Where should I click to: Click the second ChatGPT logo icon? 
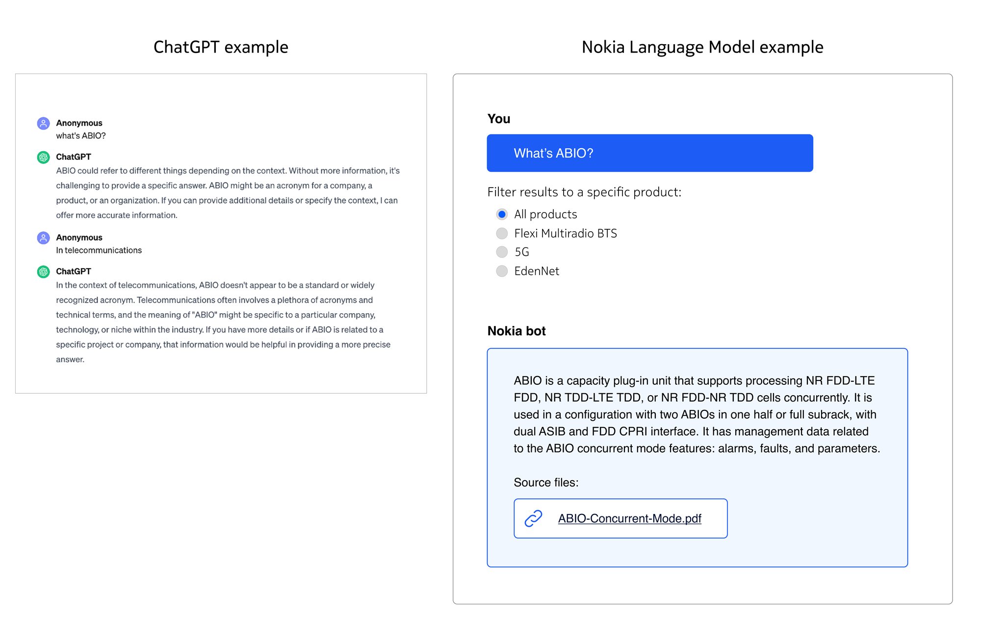click(43, 271)
